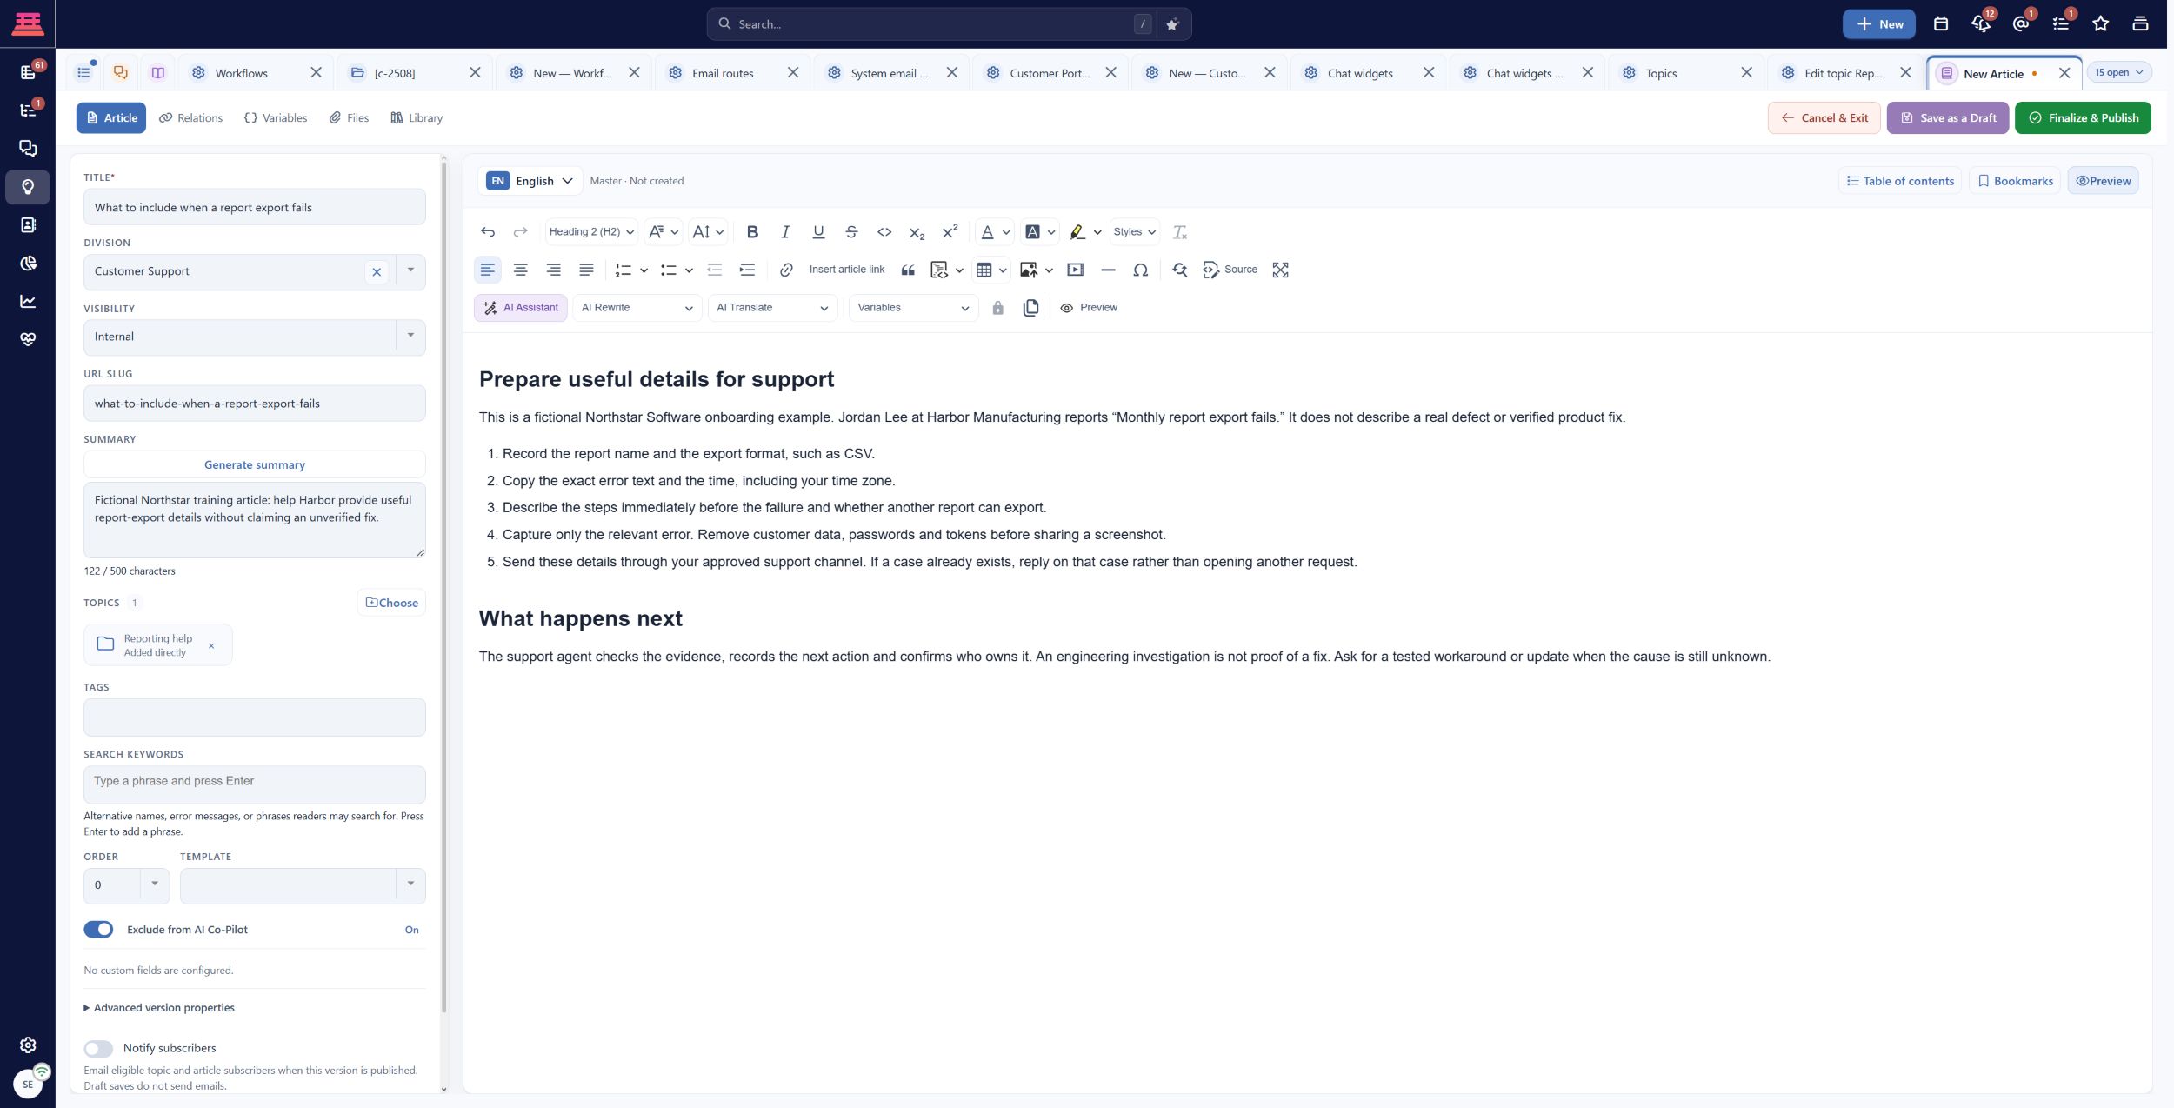The height and width of the screenshot is (1108, 2174).
Task: Remove formatting with the clear format icon
Action: 1179,232
